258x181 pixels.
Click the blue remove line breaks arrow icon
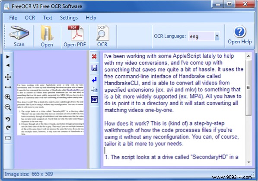pos(94,80)
